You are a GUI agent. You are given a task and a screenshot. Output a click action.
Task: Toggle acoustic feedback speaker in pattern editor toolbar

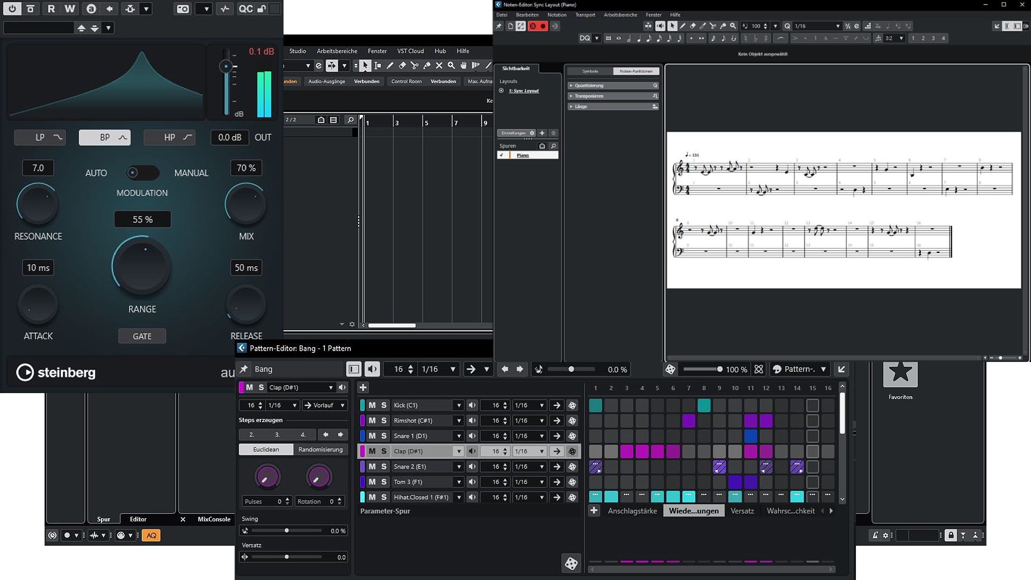(372, 369)
